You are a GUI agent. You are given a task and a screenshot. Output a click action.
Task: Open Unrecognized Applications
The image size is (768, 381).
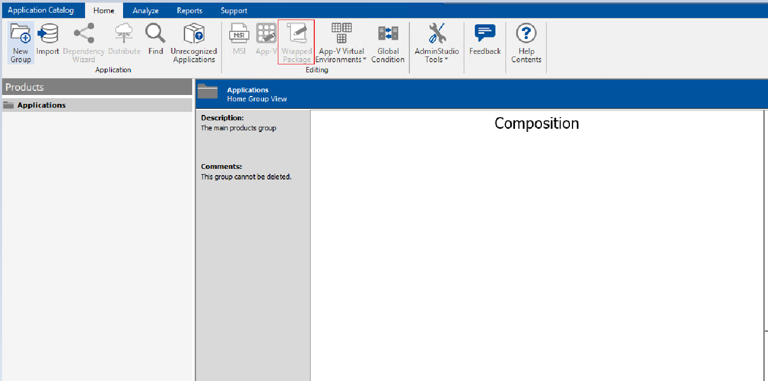tap(193, 34)
